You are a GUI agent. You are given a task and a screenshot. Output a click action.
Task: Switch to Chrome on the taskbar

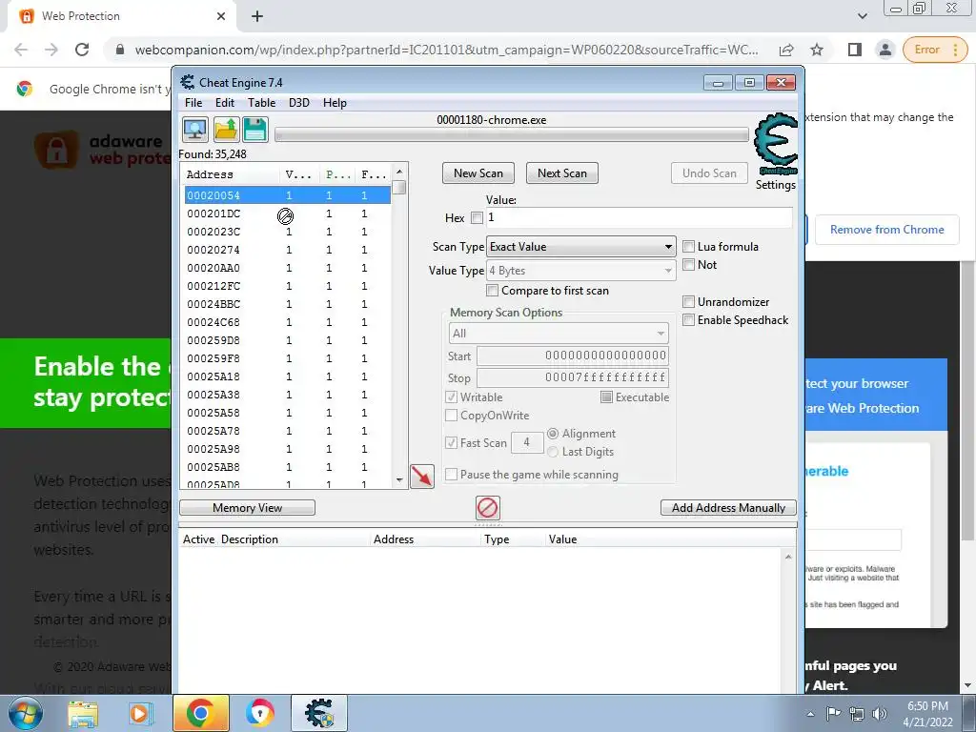click(x=200, y=713)
